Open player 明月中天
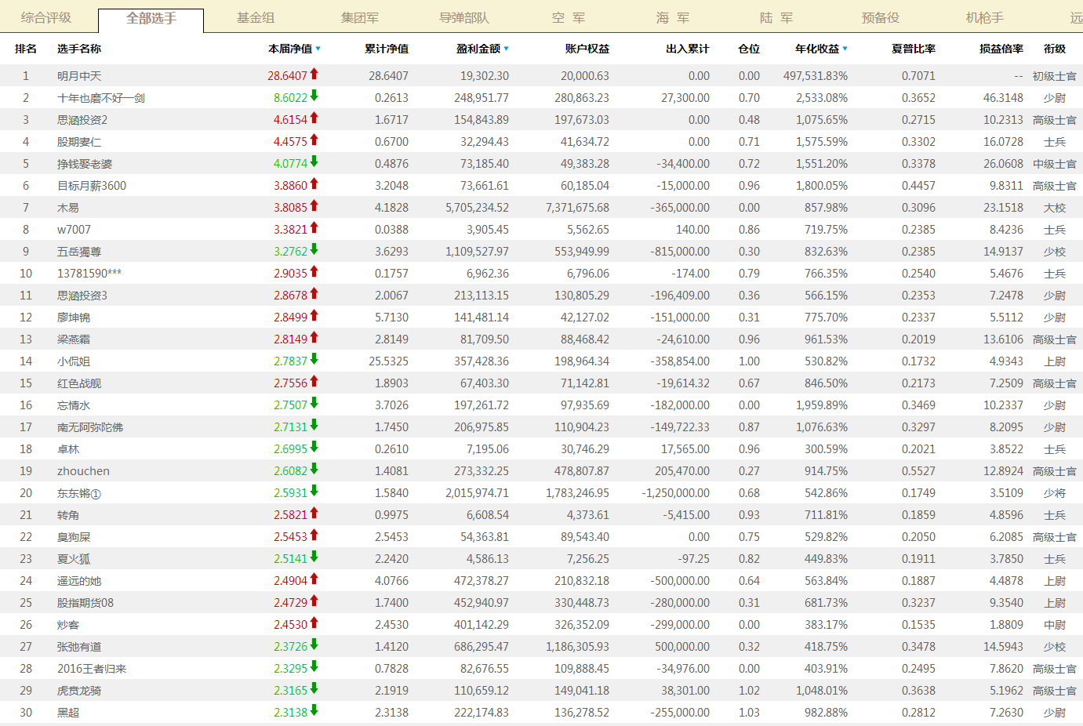Viewport: 1083px width, 726px height. [x=79, y=76]
